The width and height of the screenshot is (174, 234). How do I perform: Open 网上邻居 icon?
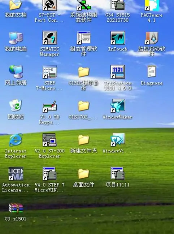click(16, 71)
